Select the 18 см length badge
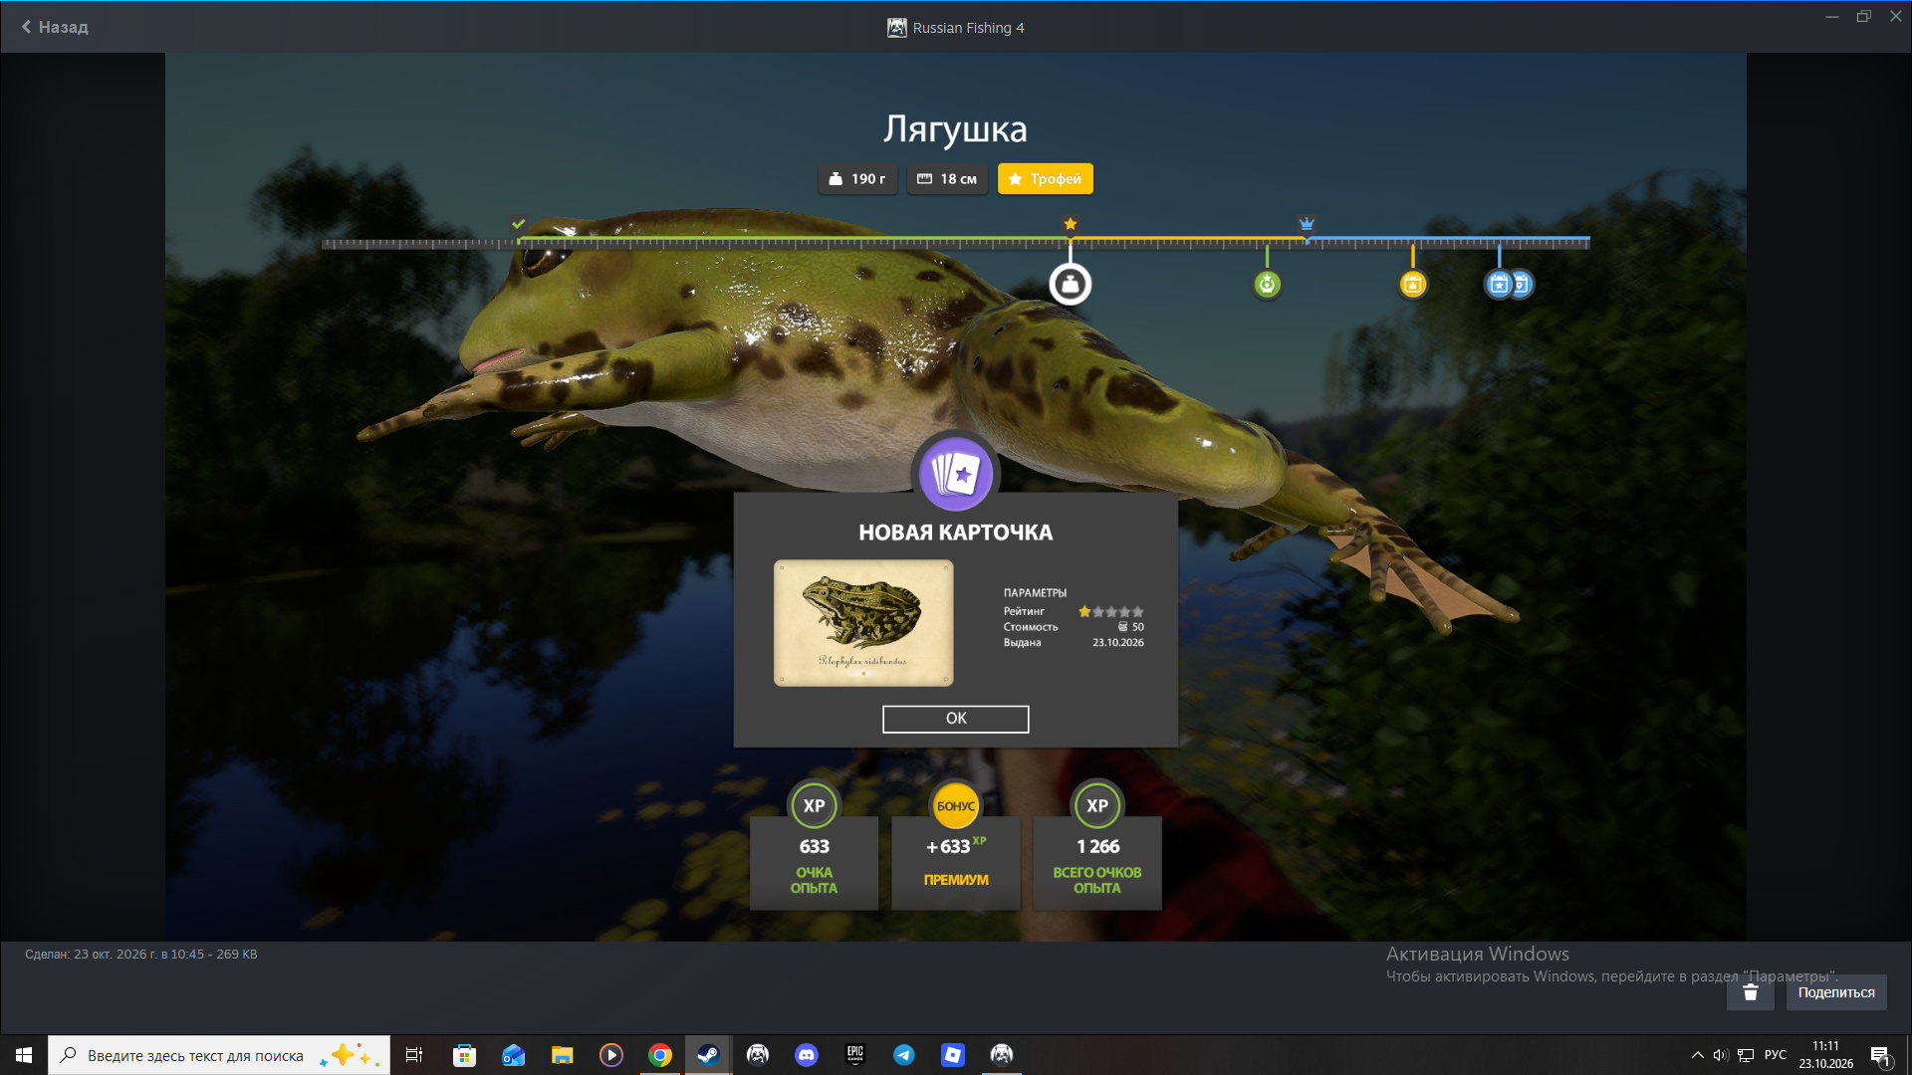The height and width of the screenshot is (1075, 1912). [x=947, y=179]
